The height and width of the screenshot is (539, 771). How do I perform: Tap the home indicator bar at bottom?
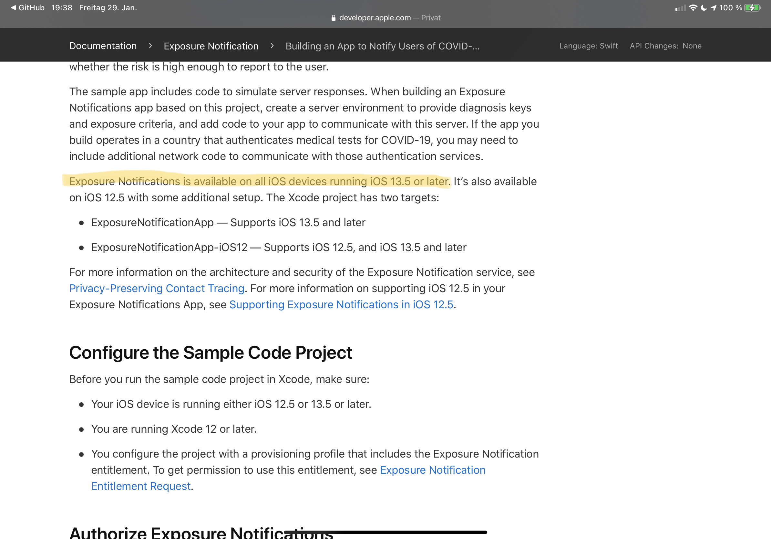385,532
